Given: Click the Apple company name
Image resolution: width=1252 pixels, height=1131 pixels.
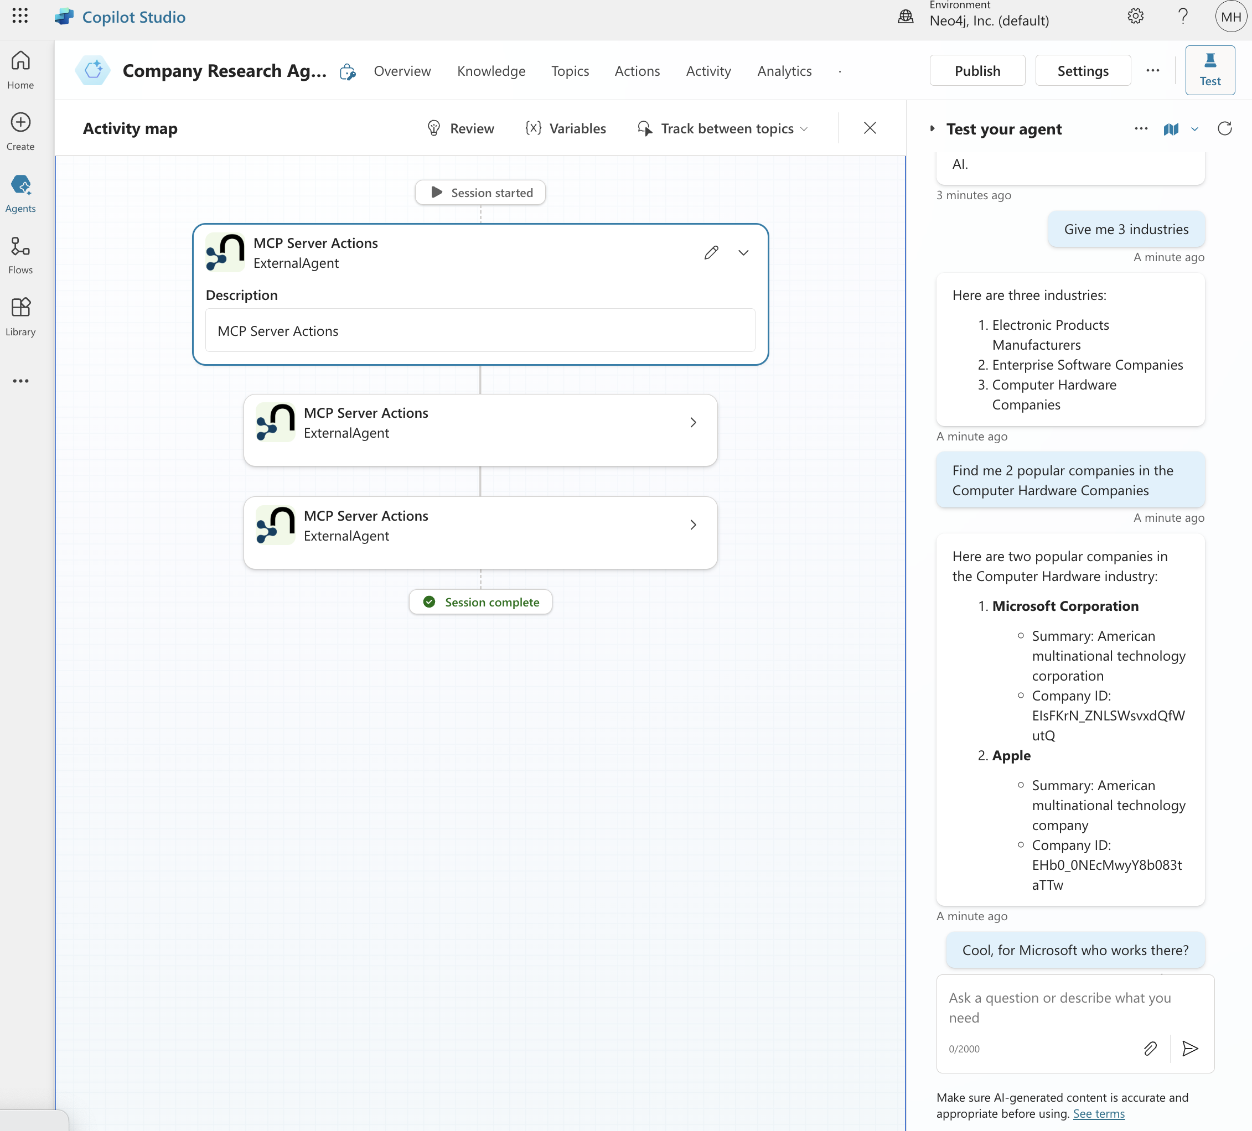Looking at the screenshot, I should 1011,755.
